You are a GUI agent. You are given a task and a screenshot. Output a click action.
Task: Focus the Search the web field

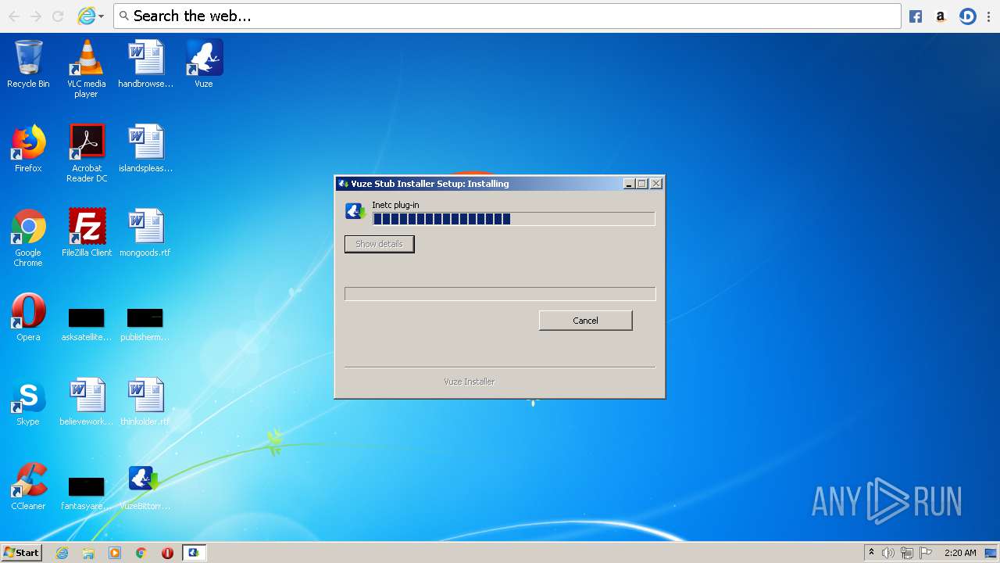(507, 16)
